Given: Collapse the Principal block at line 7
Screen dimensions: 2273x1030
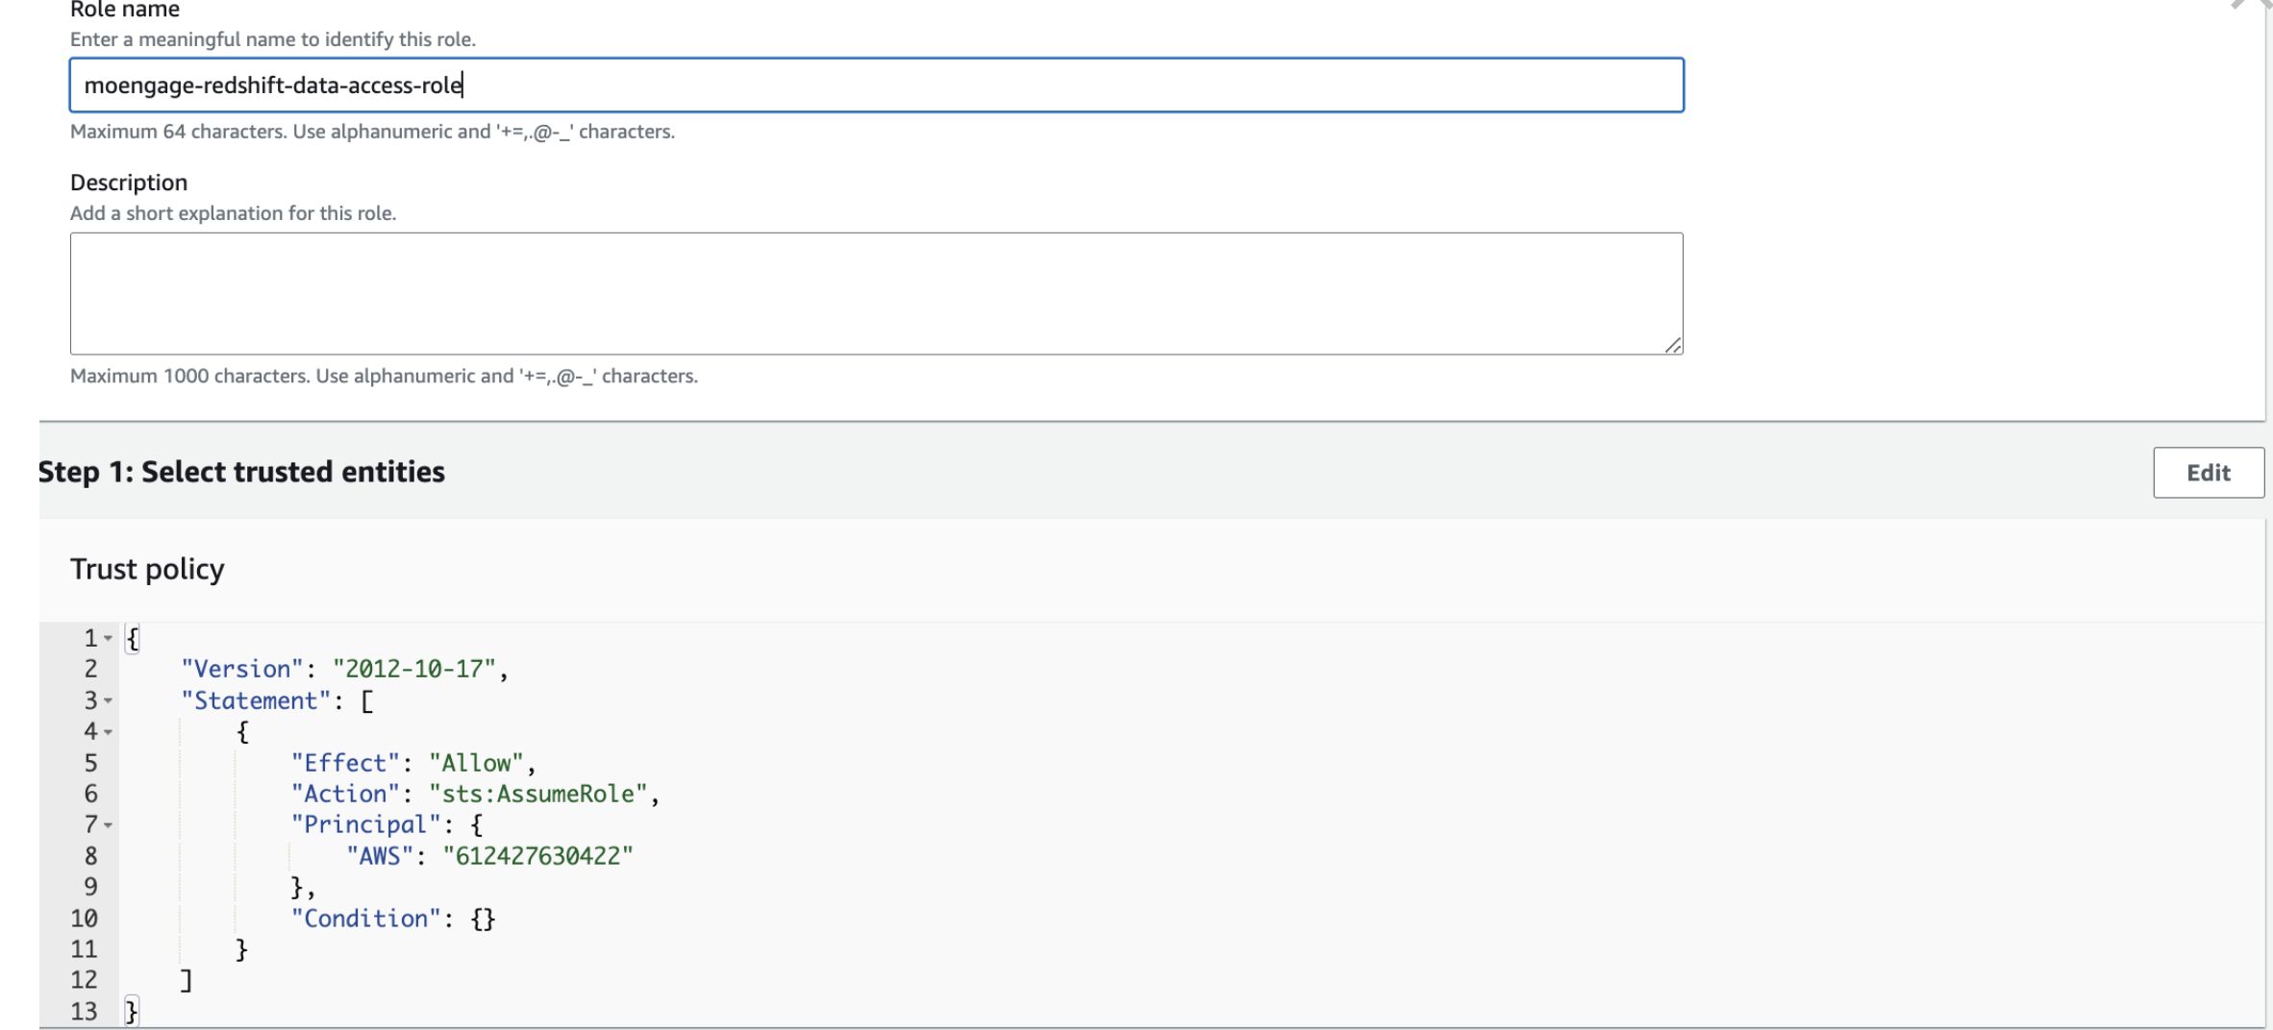Looking at the screenshot, I should (x=109, y=825).
